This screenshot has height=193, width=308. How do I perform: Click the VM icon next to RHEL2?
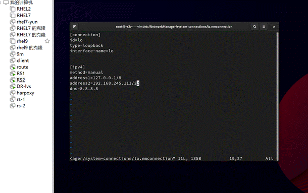13,9
